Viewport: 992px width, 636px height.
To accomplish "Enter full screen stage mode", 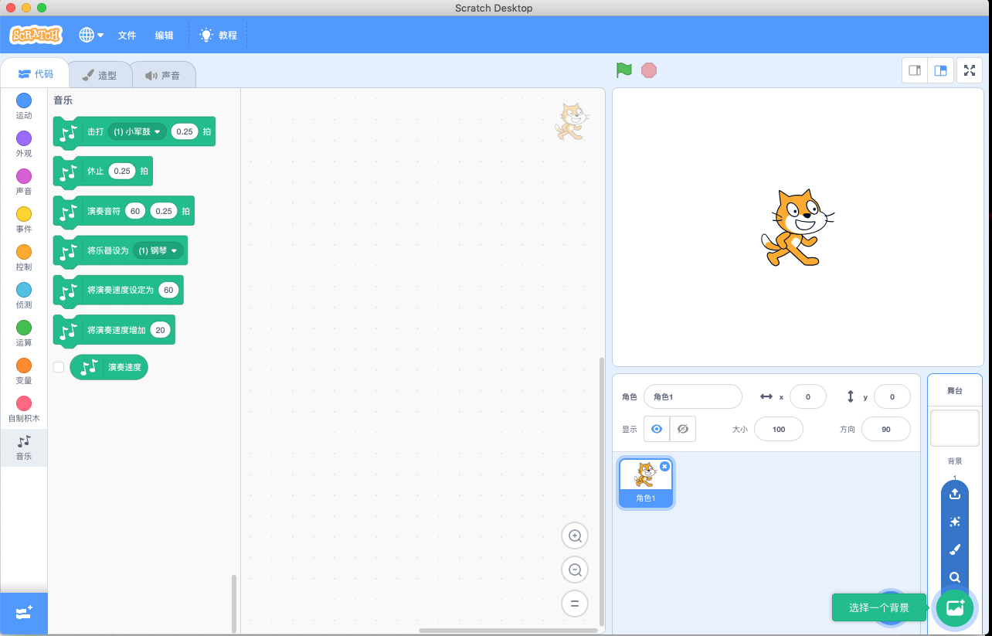I will [x=970, y=70].
